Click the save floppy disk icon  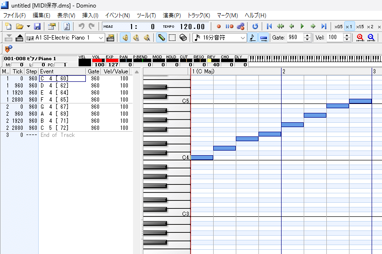pyautogui.click(x=37, y=26)
